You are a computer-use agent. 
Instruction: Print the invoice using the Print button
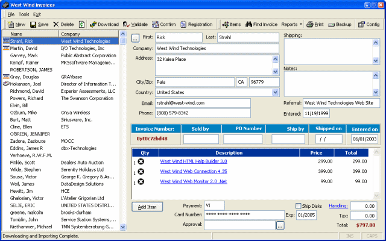(x=315, y=24)
